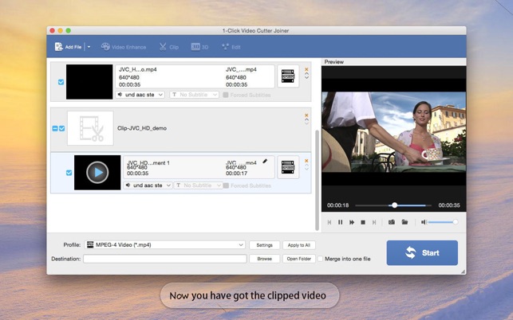Play the clipped segment thumbnail
513x320 pixels.
tap(97, 172)
